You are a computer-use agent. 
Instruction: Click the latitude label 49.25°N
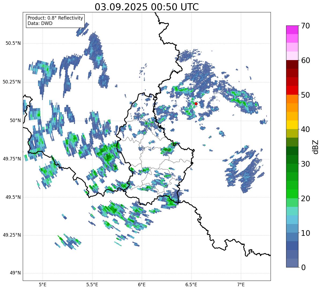[x=12, y=235]
